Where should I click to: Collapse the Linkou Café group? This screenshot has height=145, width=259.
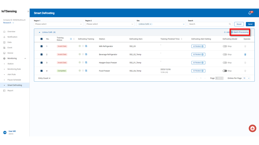coord(40,32)
